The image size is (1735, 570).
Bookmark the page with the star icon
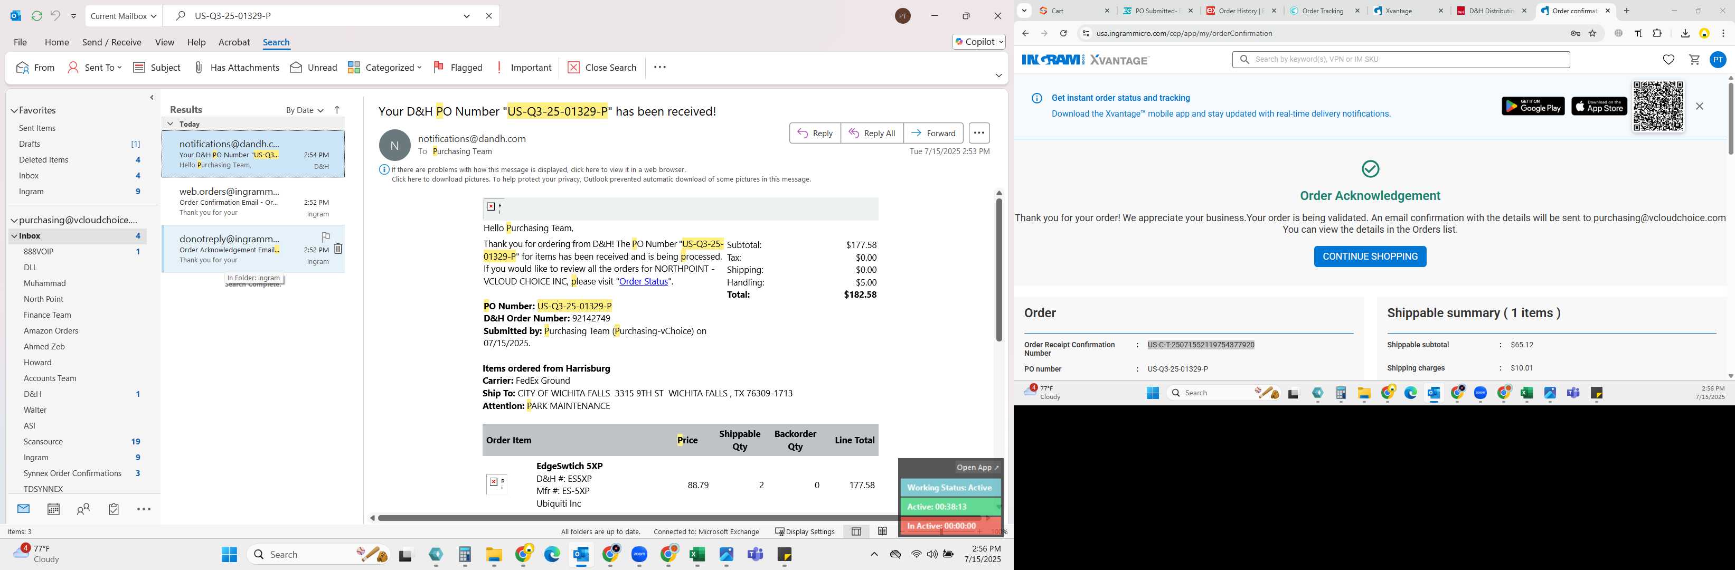tap(1592, 33)
